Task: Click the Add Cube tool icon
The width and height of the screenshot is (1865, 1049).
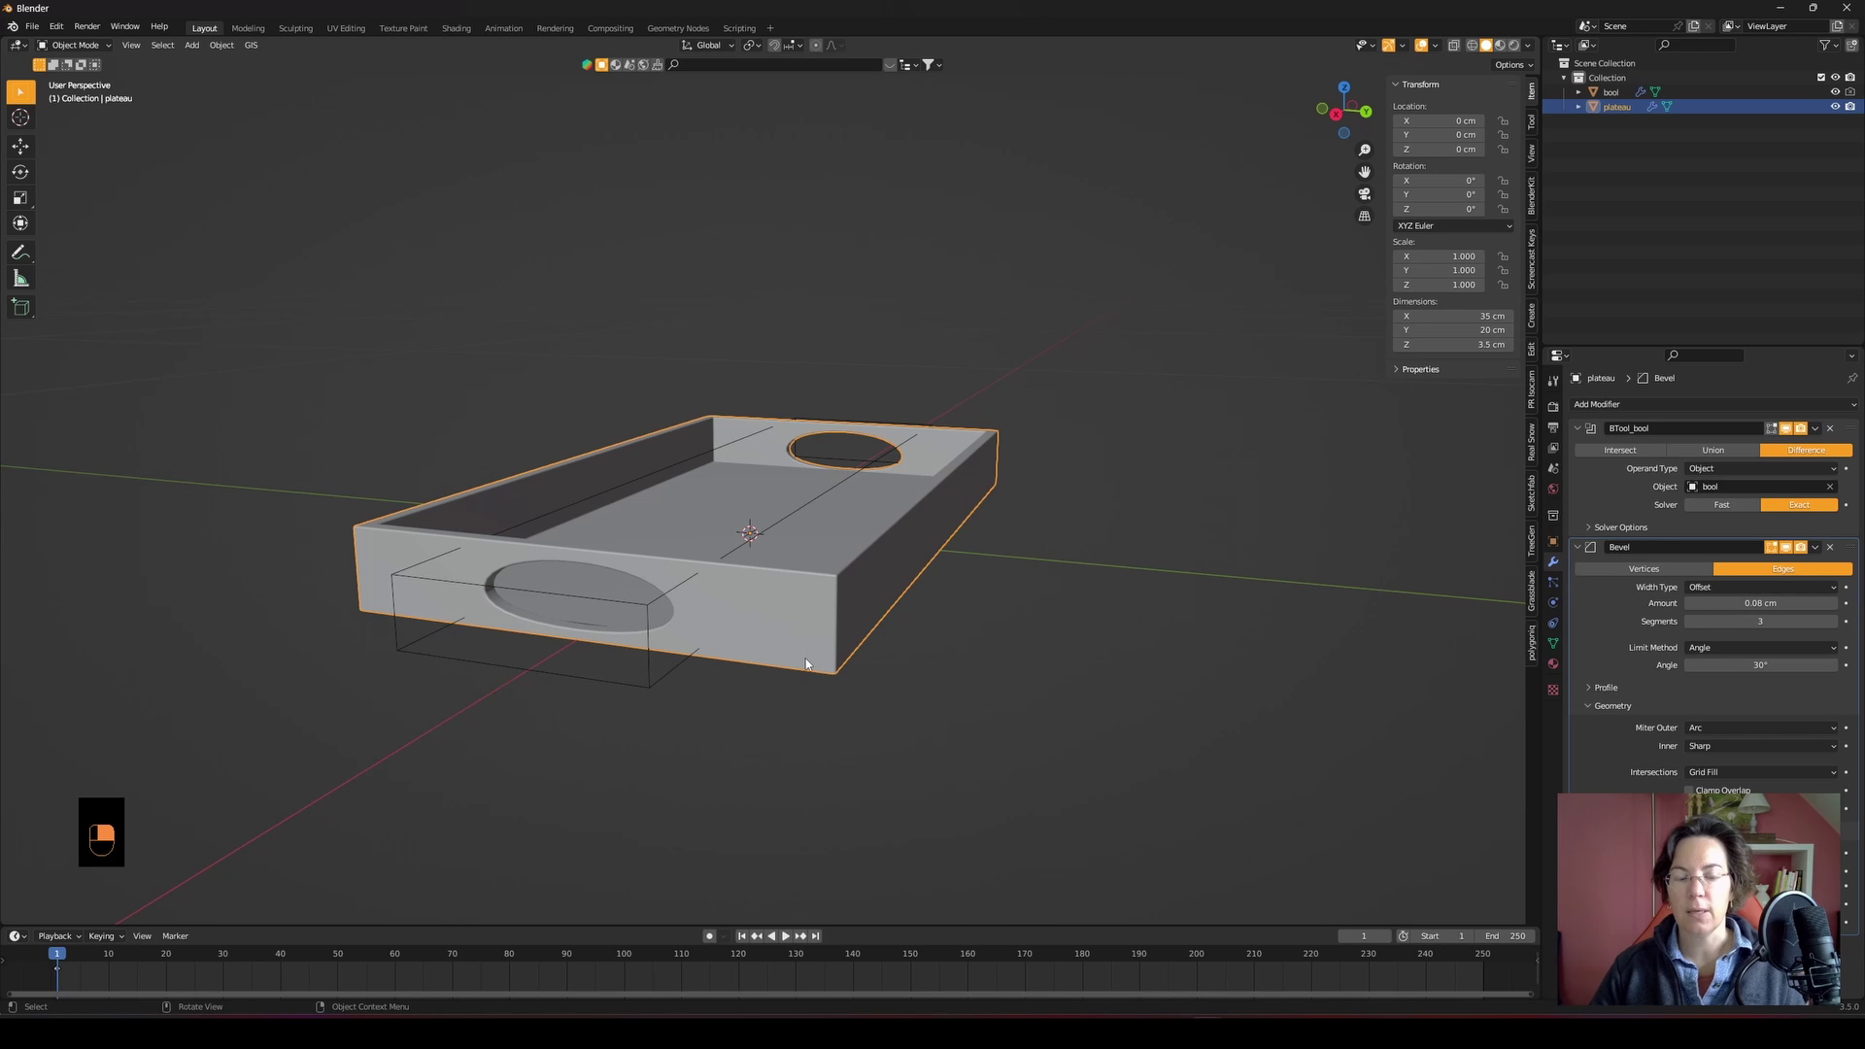Action: [20, 308]
